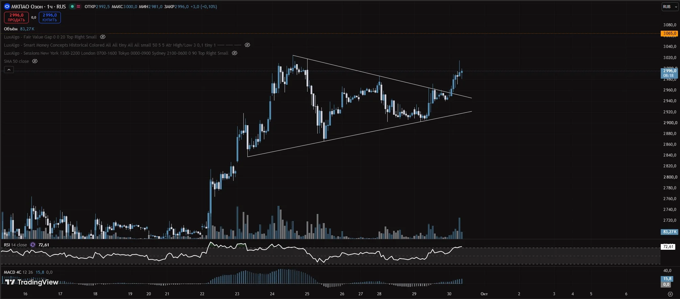Select the MACD 4C 12 26 legend label
This screenshot has width=680, height=299.
[18, 272]
